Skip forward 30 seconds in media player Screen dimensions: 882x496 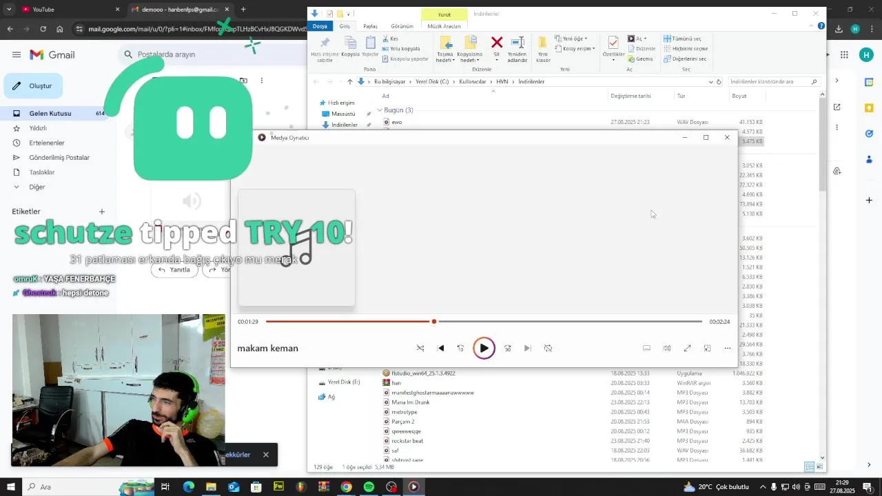pyautogui.click(x=508, y=349)
